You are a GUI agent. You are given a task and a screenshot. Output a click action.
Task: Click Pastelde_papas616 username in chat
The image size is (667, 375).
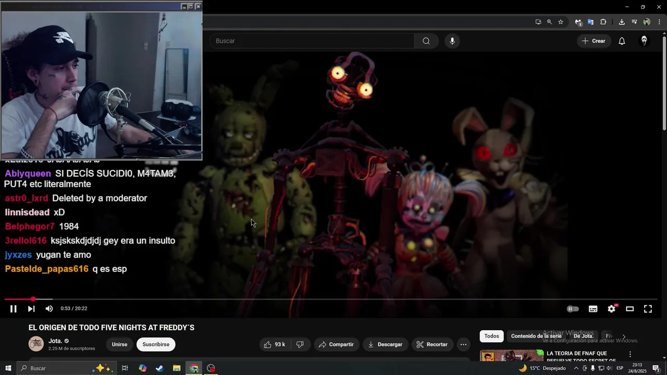[46, 269]
